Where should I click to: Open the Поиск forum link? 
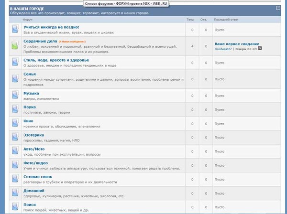tap(30, 204)
